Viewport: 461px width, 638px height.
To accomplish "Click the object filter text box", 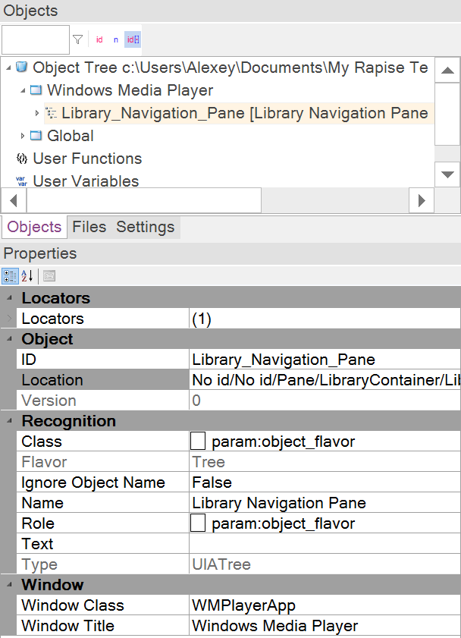I will (x=36, y=39).
